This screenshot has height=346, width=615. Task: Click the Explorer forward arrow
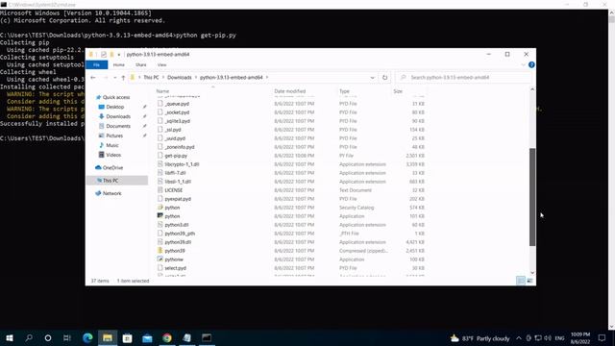pyautogui.click(x=105, y=78)
